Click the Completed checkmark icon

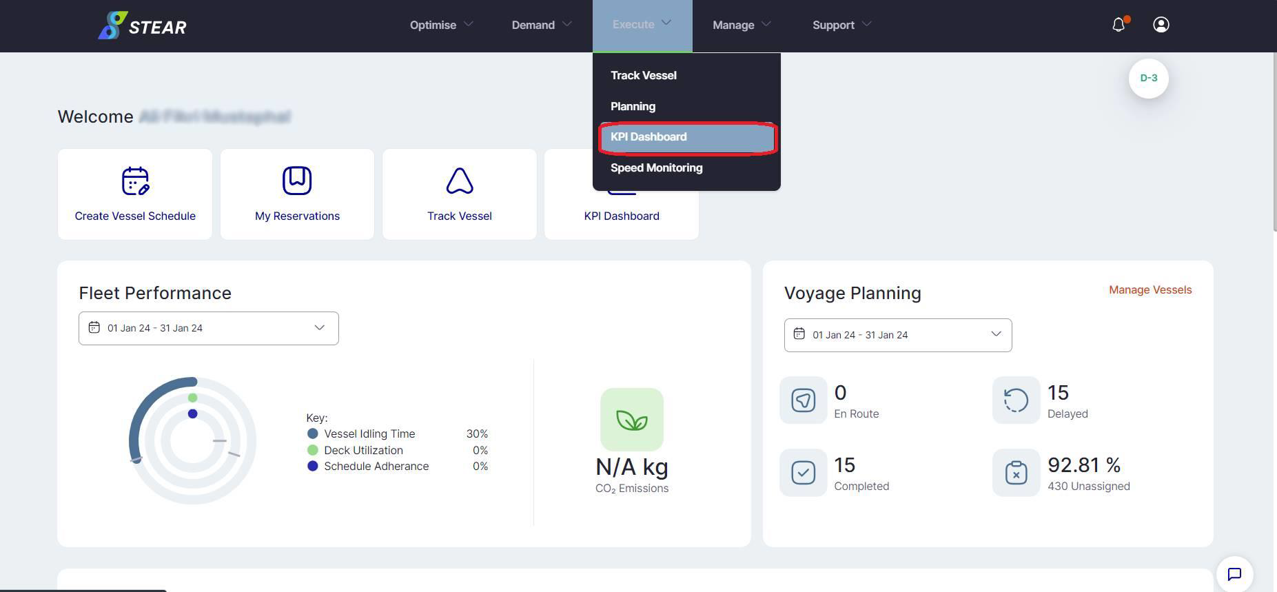click(803, 473)
